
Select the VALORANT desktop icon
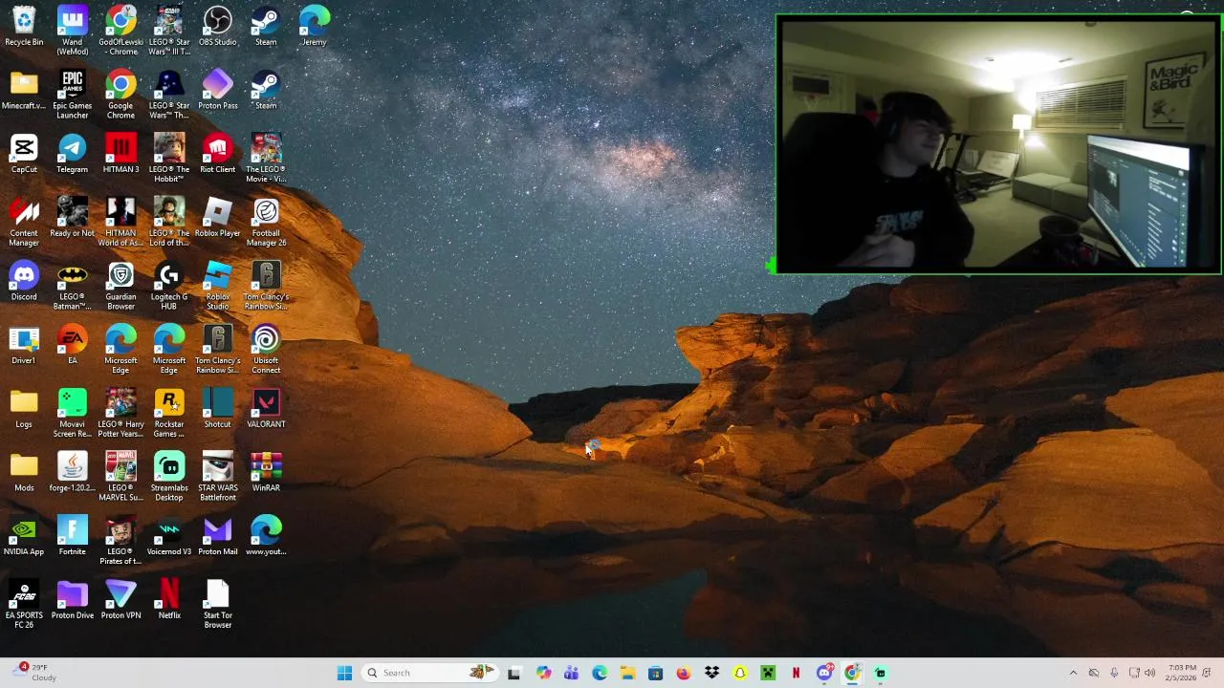pos(266,409)
